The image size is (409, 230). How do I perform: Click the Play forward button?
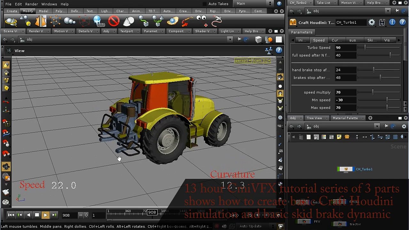coord(45,215)
